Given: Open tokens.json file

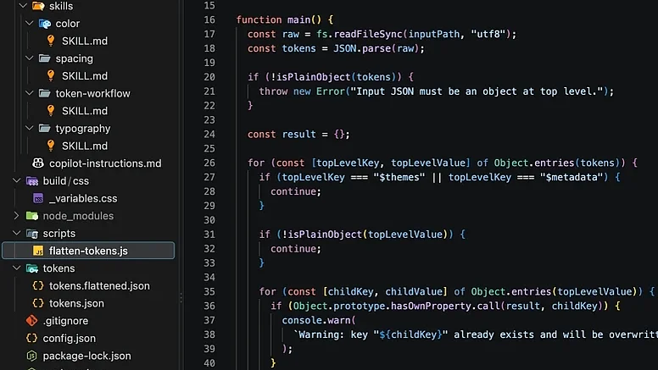Looking at the screenshot, I should click(x=76, y=303).
